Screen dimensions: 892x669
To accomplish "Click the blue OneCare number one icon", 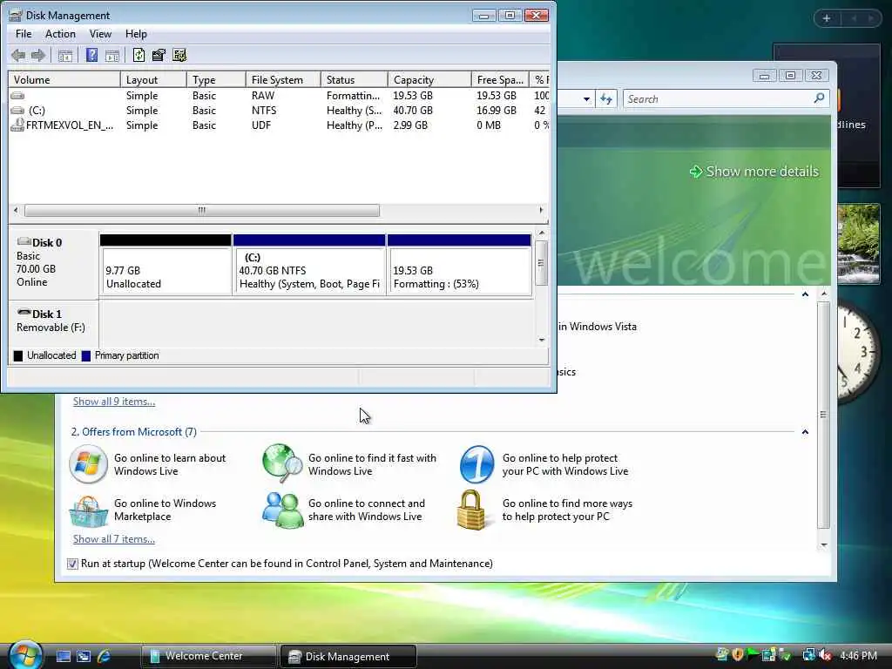I will (x=476, y=464).
